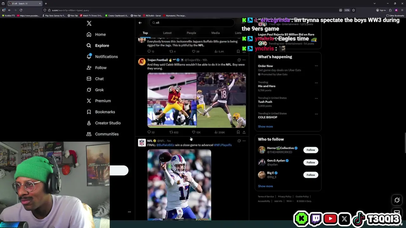This screenshot has height=228, width=406.
Task: Open the Bills quarterback photo
Action: [179, 185]
